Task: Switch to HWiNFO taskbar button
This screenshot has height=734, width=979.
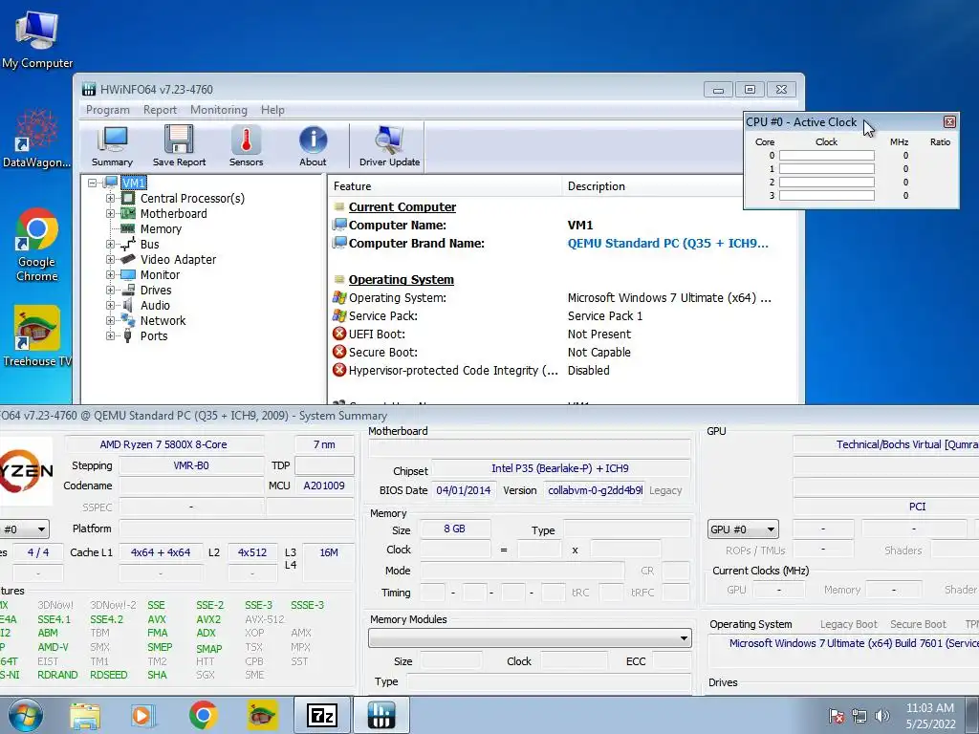Action: [x=381, y=715]
